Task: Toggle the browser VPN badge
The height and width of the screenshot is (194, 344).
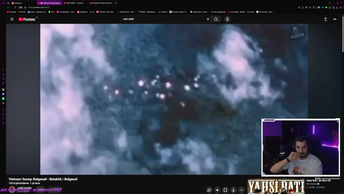Action: [20, 8]
